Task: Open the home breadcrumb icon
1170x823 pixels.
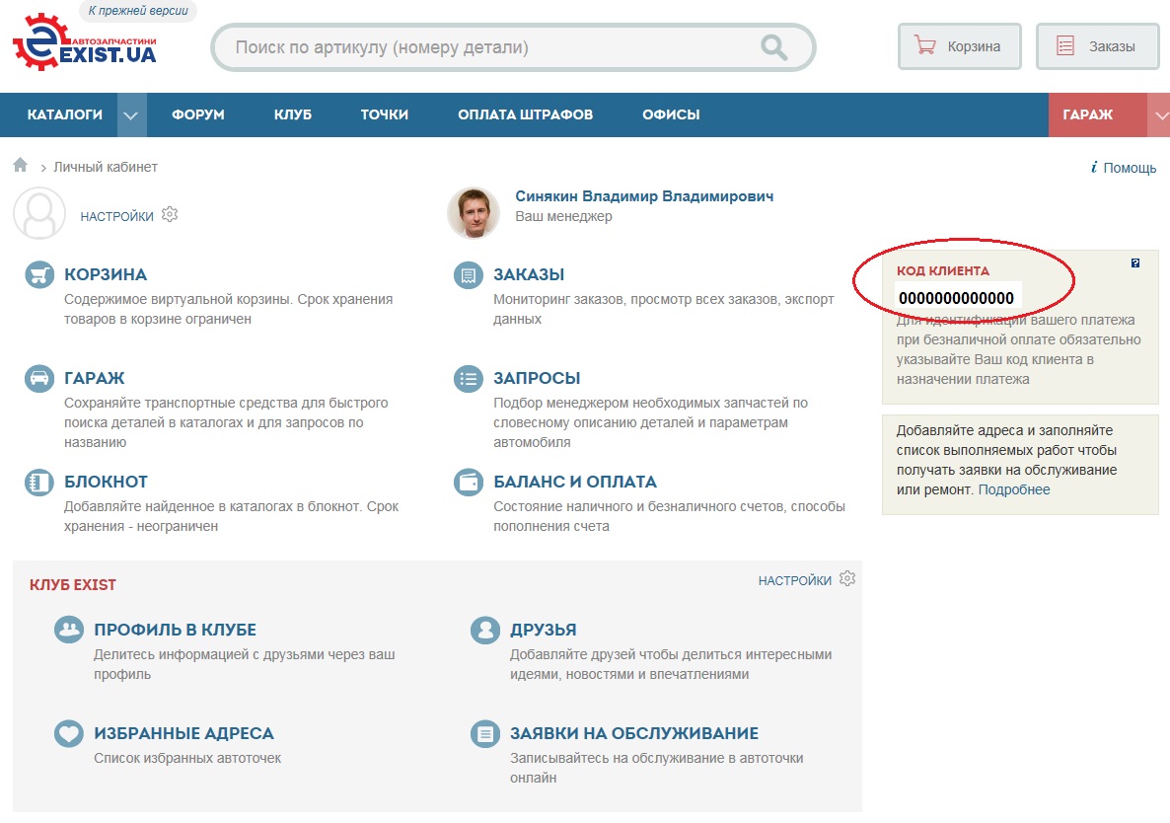Action: [x=21, y=166]
